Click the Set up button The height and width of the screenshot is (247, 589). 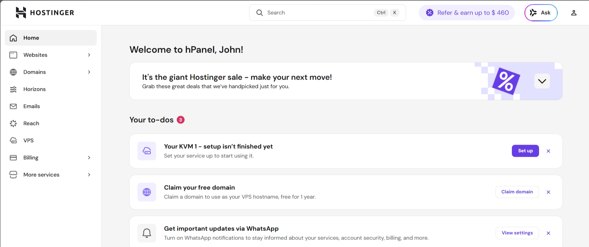pos(525,151)
